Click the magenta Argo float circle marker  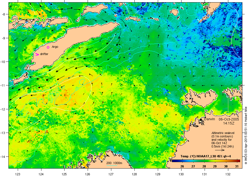tap(48, 47)
